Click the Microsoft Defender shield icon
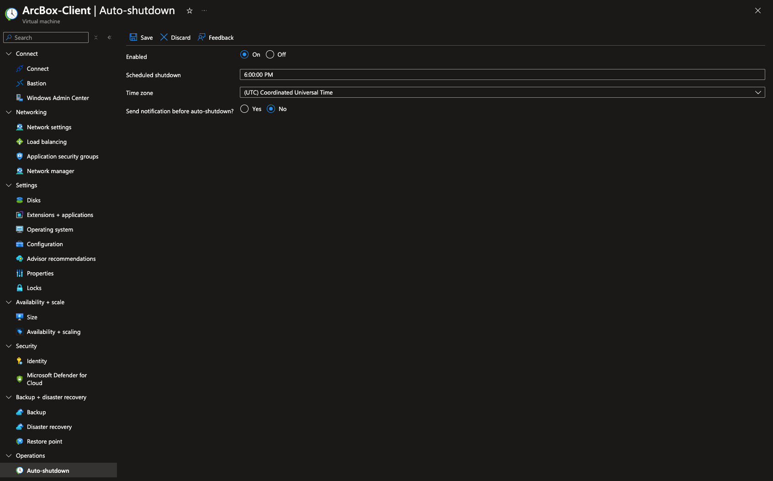This screenshot has height=481, width=773. (20, 379)
